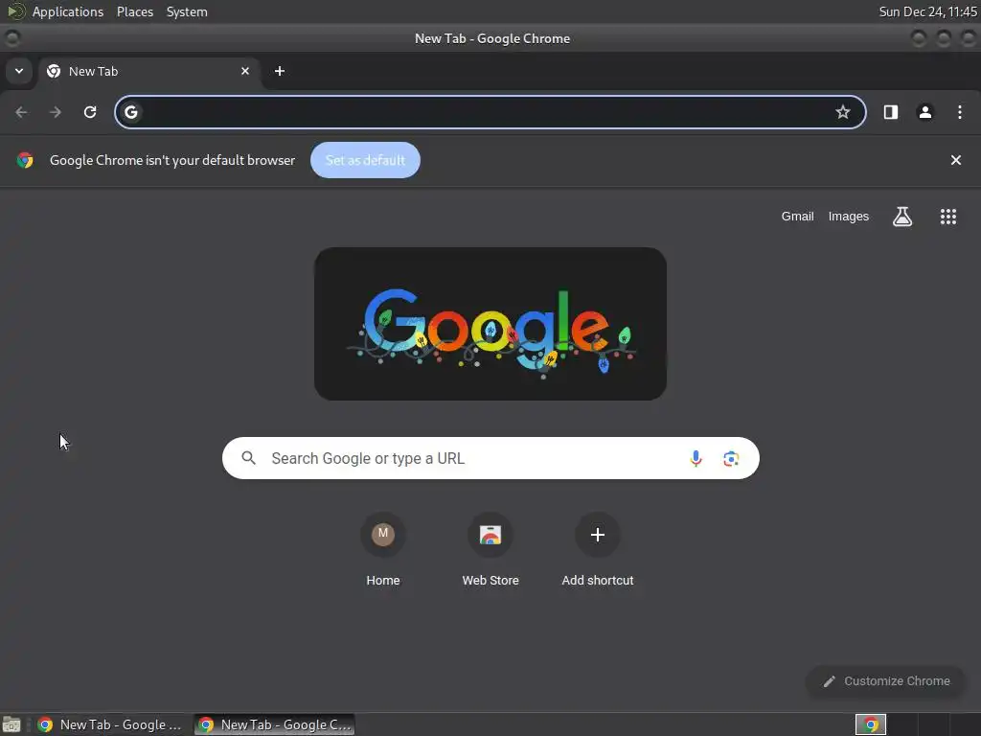The height and width of the screenshot is (736, 981).
Task: Open Search Labs flask icon
Action: (902, 217)
